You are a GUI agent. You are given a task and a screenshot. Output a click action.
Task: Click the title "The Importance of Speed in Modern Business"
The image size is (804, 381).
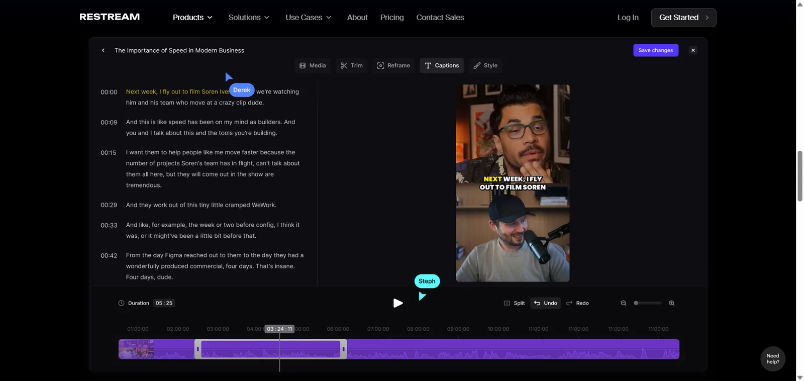click(179, 50)
